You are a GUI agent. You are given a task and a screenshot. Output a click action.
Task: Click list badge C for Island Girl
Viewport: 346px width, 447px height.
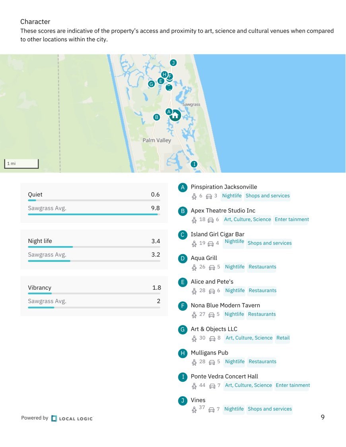coord(183,235)
